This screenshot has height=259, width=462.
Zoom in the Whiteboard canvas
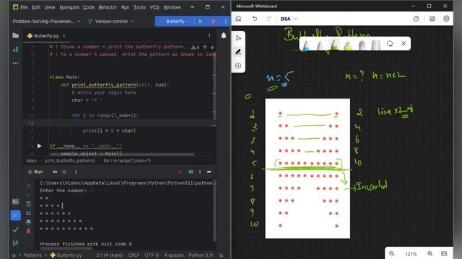(x=430, y=253)
